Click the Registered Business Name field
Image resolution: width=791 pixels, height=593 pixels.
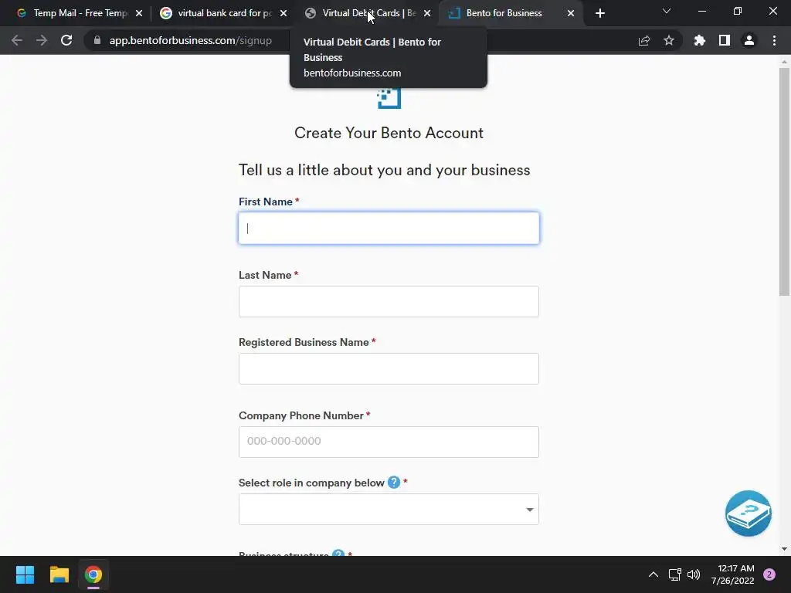(389, 368)
